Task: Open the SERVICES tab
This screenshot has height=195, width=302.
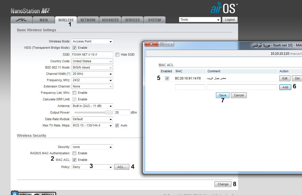Action: 132,20
